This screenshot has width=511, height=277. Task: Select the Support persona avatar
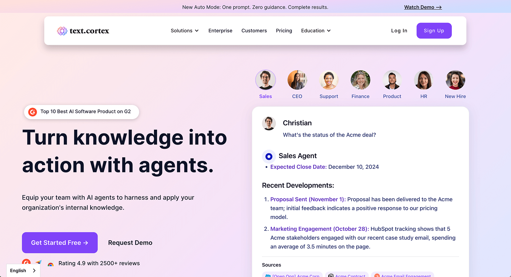(329, 80)
